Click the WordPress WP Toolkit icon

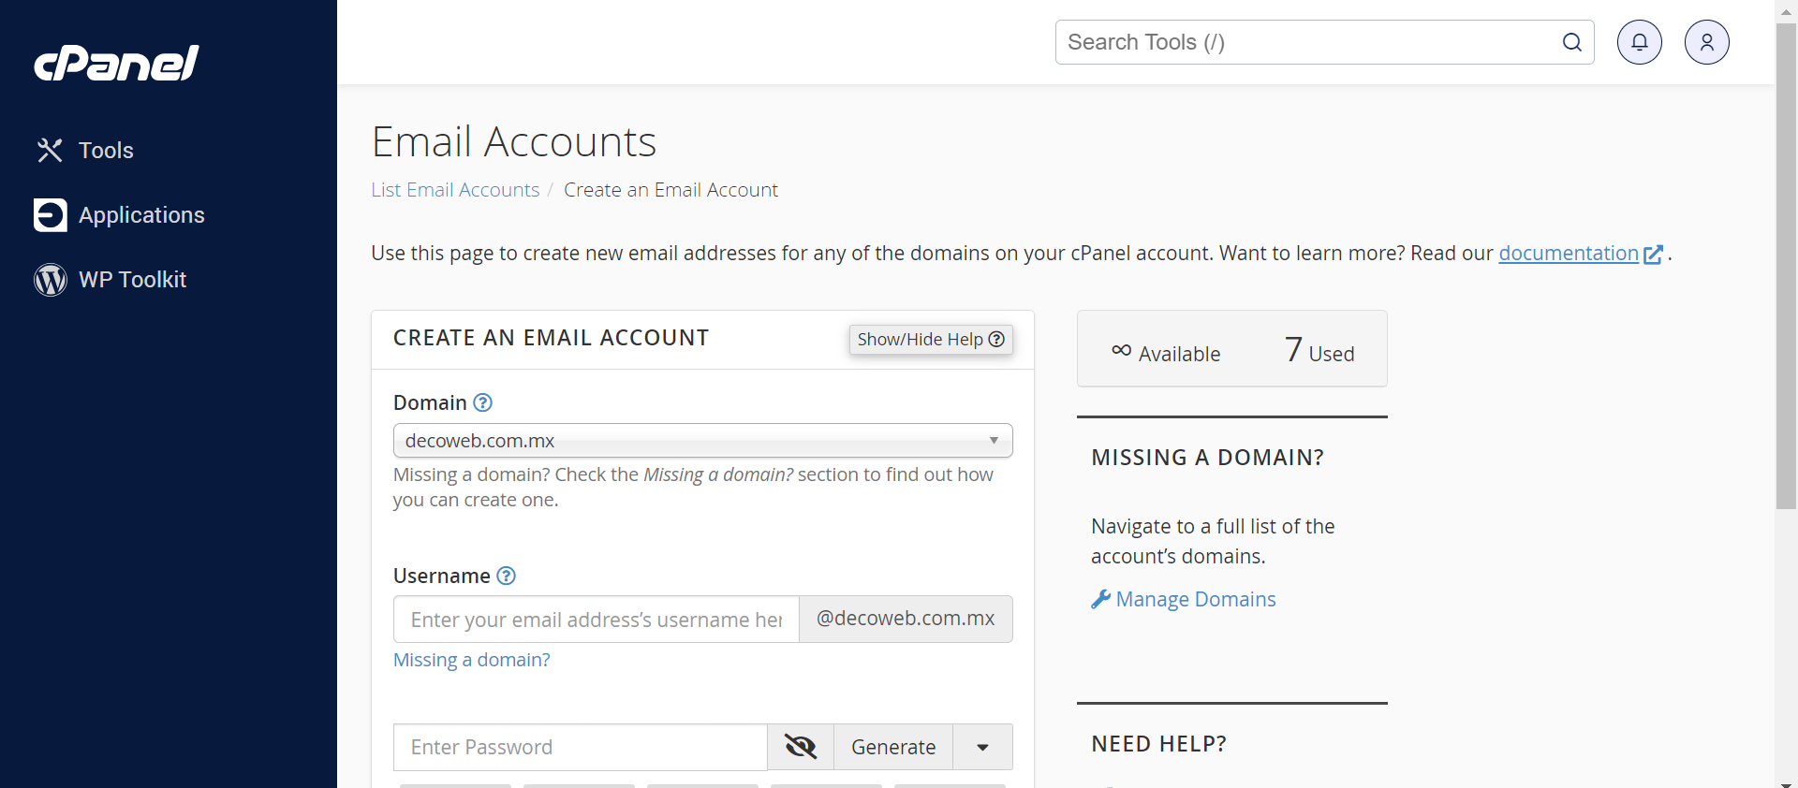[x=51, y=279]
